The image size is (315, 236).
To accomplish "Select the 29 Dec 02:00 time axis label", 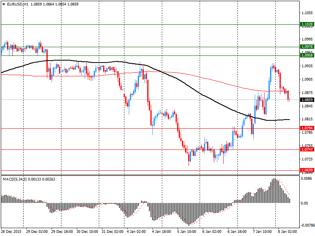I will (x=37, y=232).
